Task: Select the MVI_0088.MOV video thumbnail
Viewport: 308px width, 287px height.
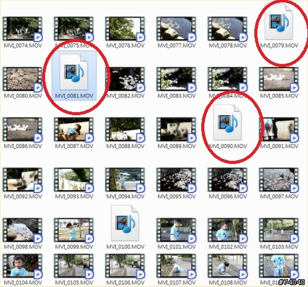Action: pyautogui.click(x=125, y=130)
